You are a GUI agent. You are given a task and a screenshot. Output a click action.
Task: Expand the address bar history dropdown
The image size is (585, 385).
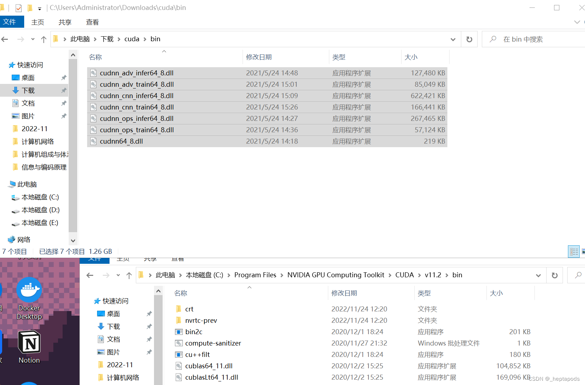pyautogui.click(x=453, y=39)
